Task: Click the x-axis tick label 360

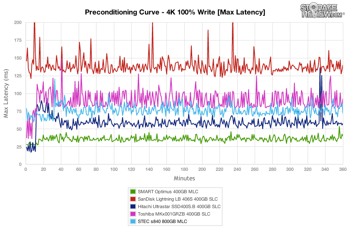Action: 343,169
